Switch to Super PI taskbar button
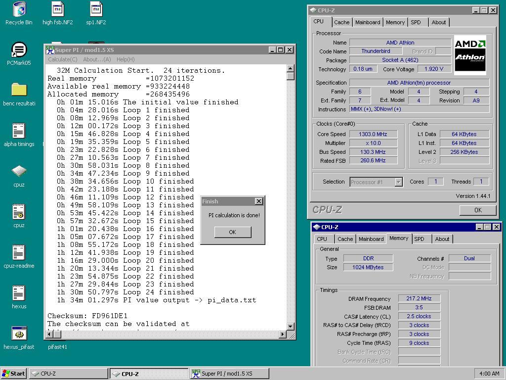506x380 pixels. pyautogui.click(x=230, y=374)
